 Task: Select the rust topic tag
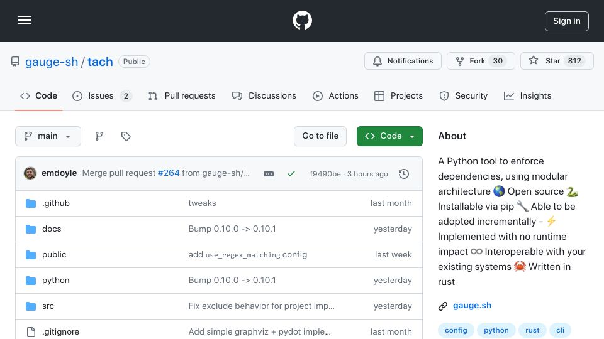[532, 330]
